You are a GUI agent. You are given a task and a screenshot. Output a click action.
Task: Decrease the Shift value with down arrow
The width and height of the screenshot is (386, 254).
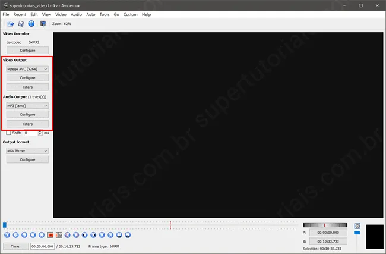40,134
